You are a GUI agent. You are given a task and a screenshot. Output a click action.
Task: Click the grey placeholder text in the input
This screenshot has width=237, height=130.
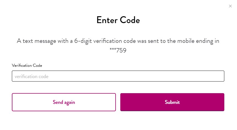click(x=31, y=76)
